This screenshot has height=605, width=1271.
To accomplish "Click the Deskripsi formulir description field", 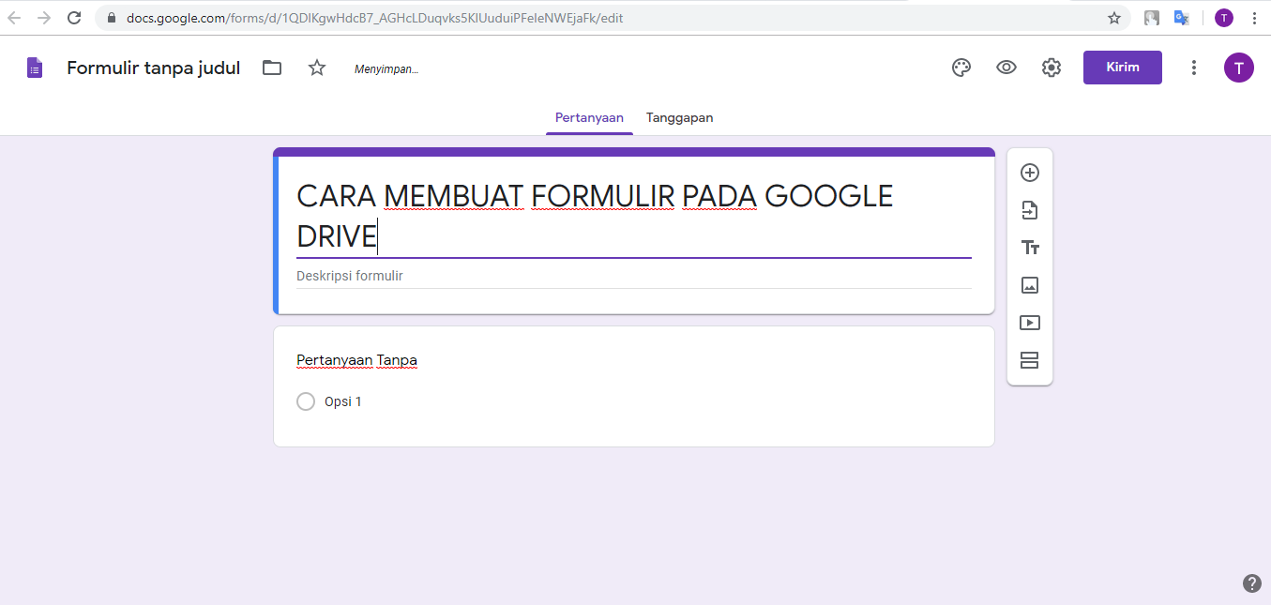I will coord(634,276).
